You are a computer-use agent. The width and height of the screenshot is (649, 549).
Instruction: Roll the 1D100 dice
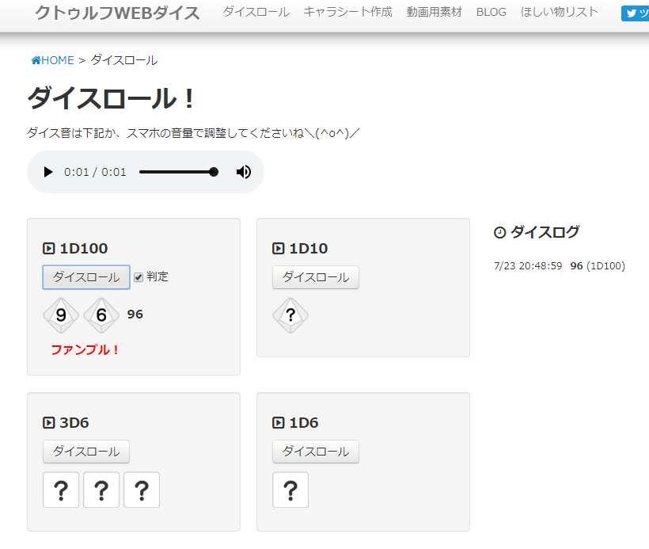(x=85, y=277)
